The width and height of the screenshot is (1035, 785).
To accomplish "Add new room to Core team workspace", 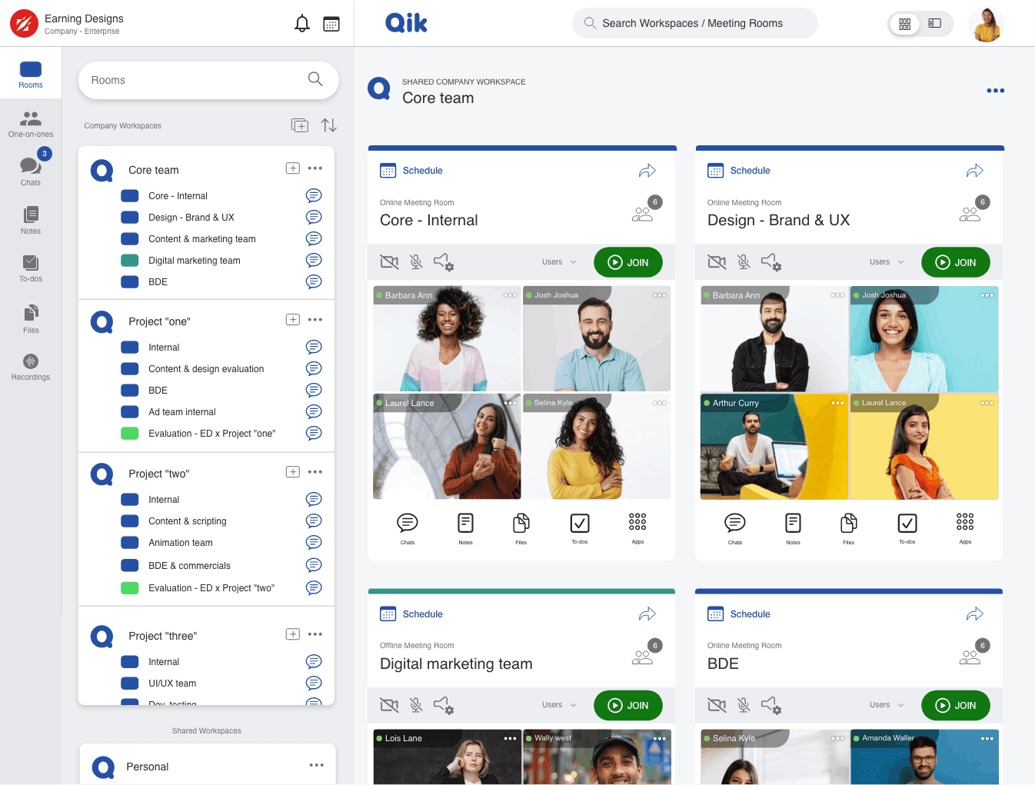I will tap(293, 168).
